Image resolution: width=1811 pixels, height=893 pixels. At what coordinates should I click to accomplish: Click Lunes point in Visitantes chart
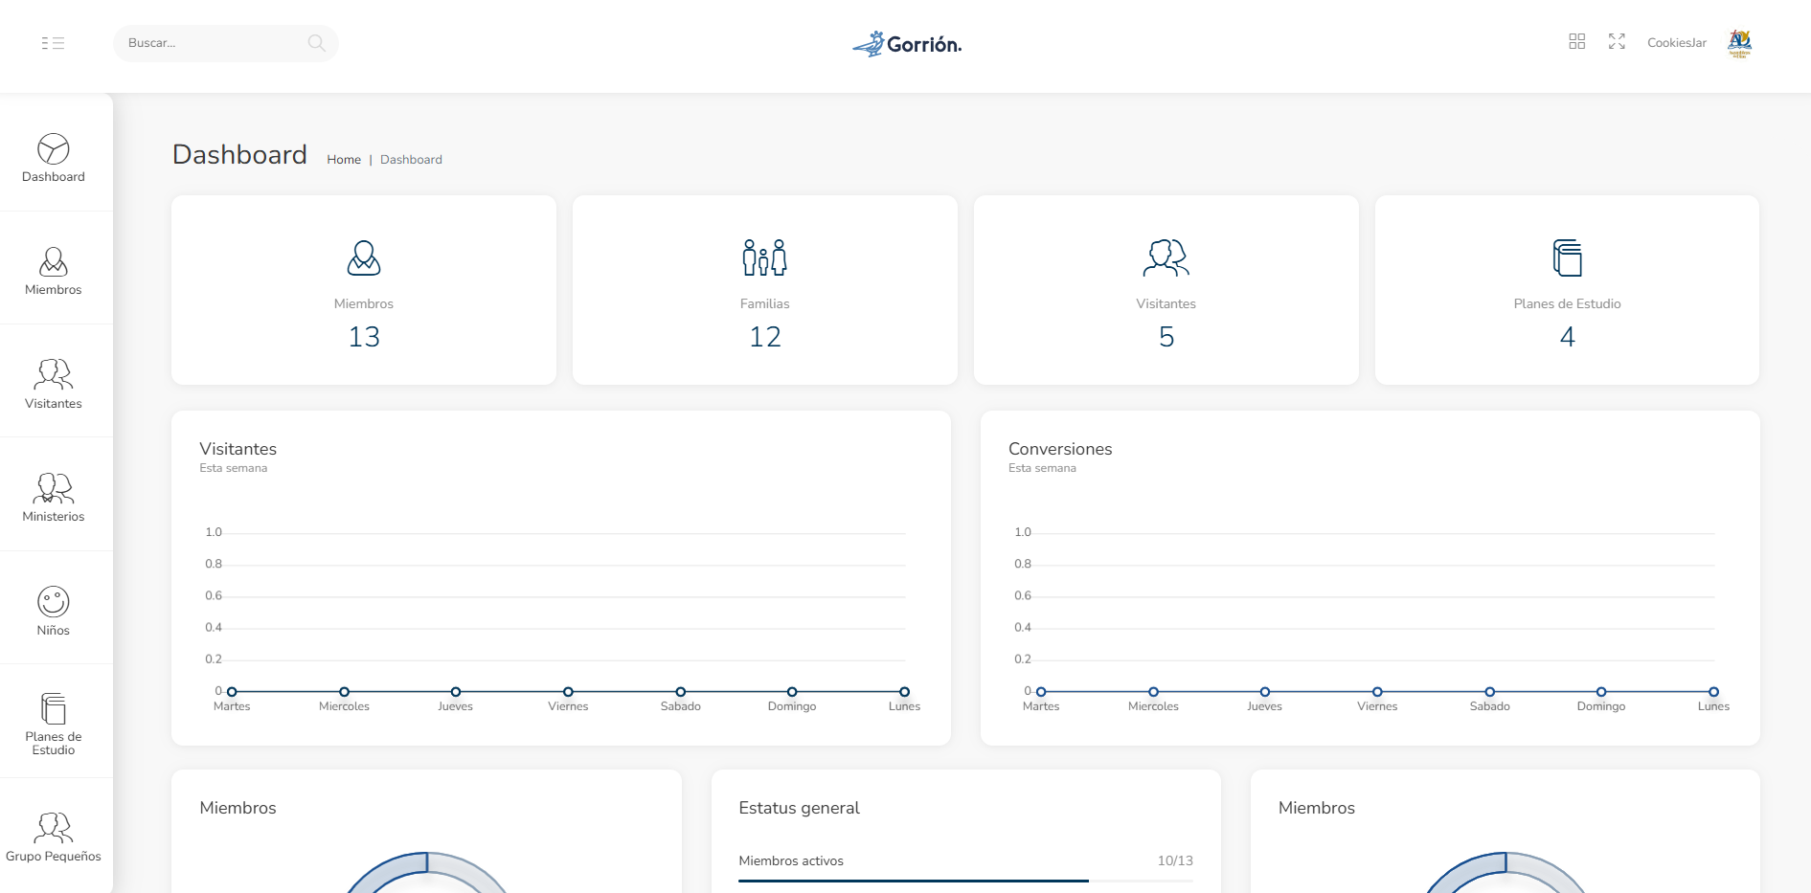pos(904,692)
